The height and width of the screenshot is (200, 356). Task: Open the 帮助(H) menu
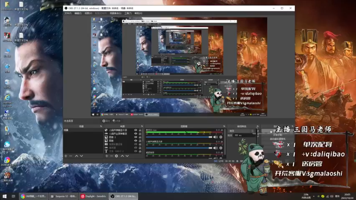[138, 13]
